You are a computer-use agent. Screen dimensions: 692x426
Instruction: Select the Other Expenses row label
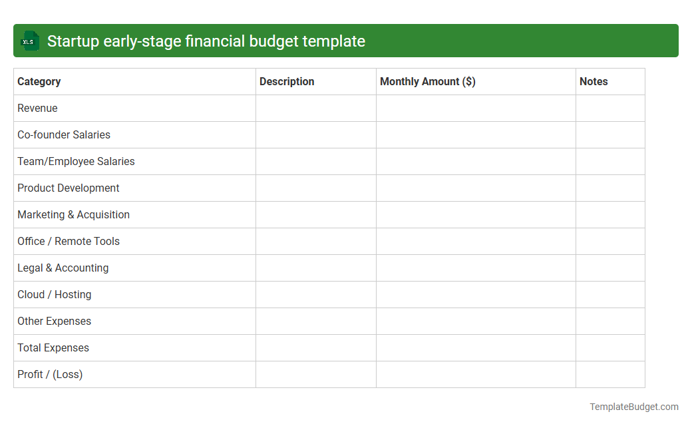[54, 321]
